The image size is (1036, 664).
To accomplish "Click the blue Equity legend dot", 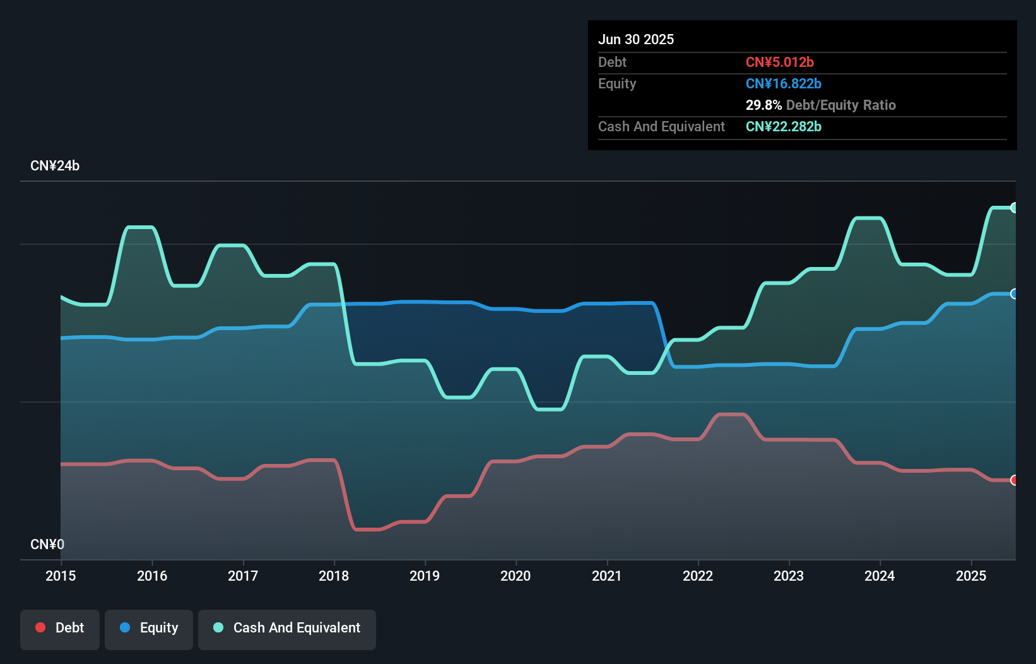I will (x=126, y=627).
